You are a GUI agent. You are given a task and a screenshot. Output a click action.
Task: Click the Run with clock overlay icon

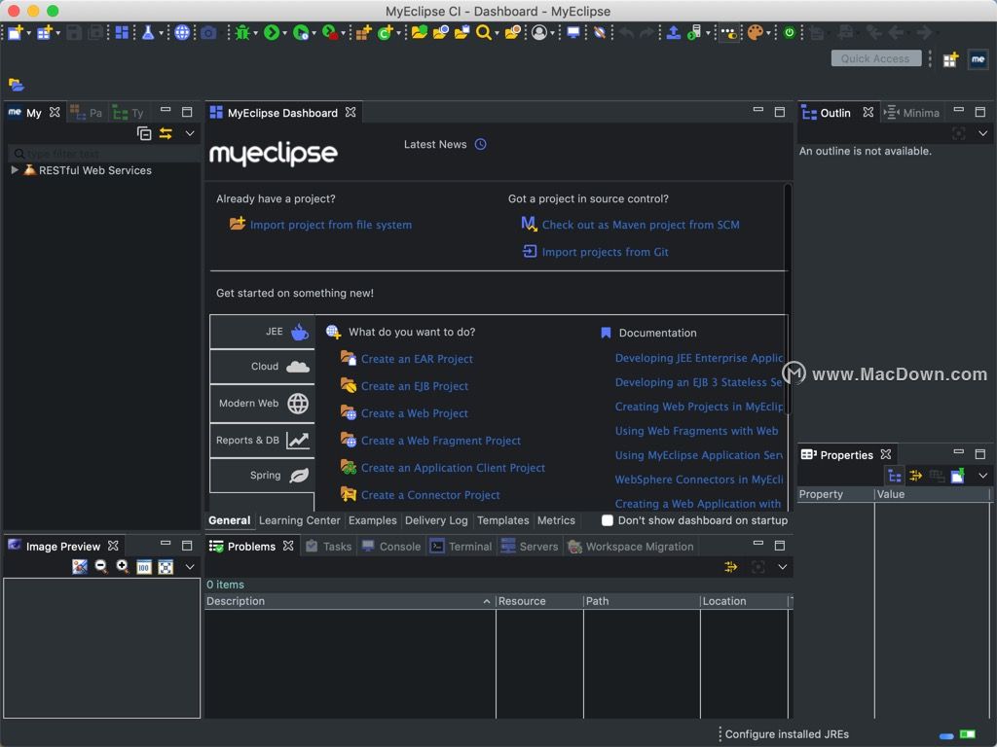coord(301,32)
